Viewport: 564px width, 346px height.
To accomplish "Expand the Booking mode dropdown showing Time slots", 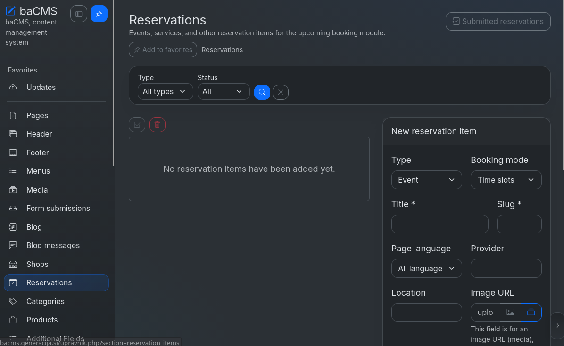I will pos(506,180).
